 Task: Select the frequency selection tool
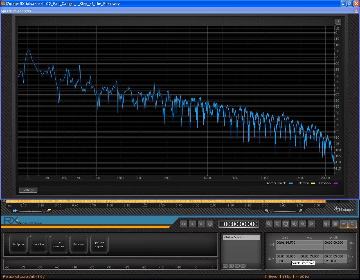pyautogui.click(x=344, y=224)
